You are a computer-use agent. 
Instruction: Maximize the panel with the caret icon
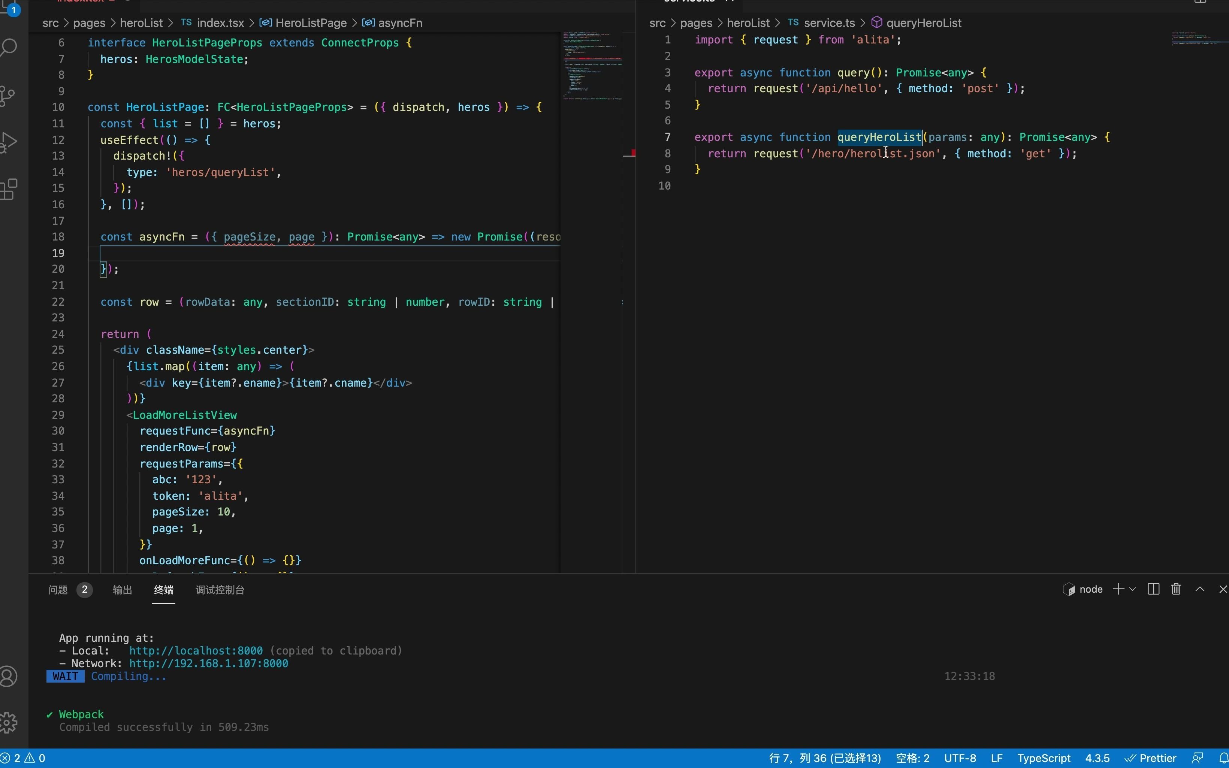tap(1200, 589)
